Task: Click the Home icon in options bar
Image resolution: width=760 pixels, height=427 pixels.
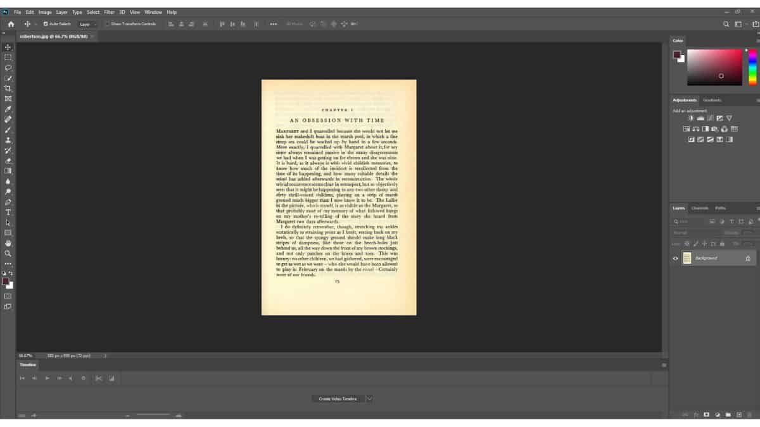Action: click(11, 24)
